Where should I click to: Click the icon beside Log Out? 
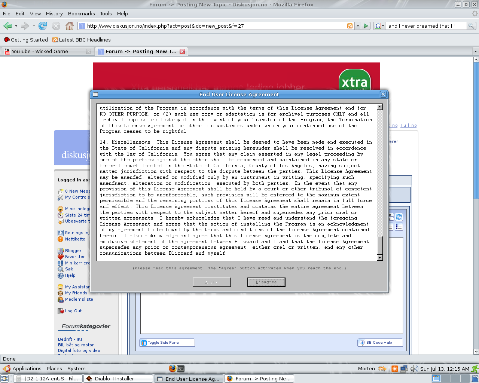pos(61,311)
